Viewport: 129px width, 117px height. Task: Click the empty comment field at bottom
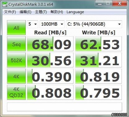(64, 107)
